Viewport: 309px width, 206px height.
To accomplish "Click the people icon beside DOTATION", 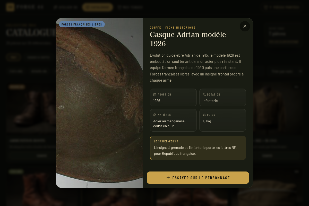I will (204, 95).
